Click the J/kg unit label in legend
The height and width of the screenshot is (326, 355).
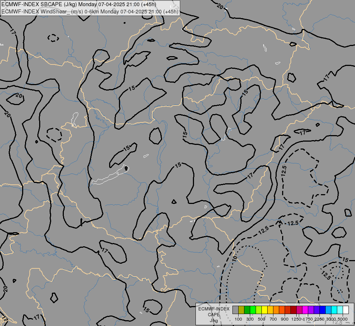tap(214, 321)
